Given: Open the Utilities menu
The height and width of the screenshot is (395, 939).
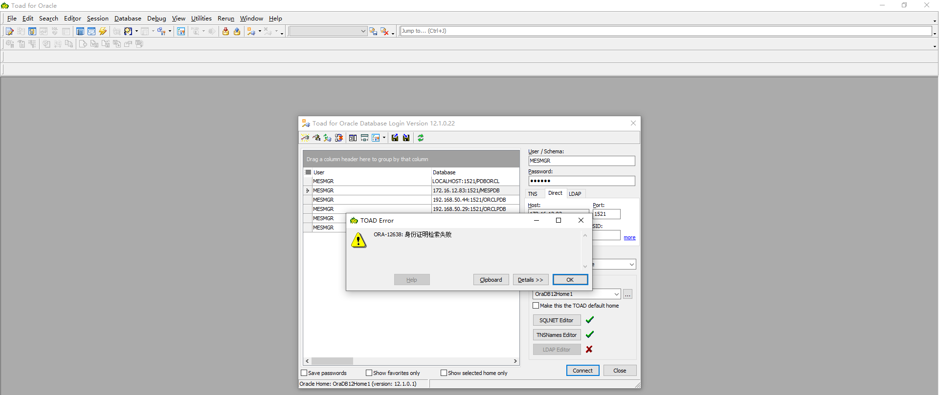Looking at the screenshot, I should 201,19.
